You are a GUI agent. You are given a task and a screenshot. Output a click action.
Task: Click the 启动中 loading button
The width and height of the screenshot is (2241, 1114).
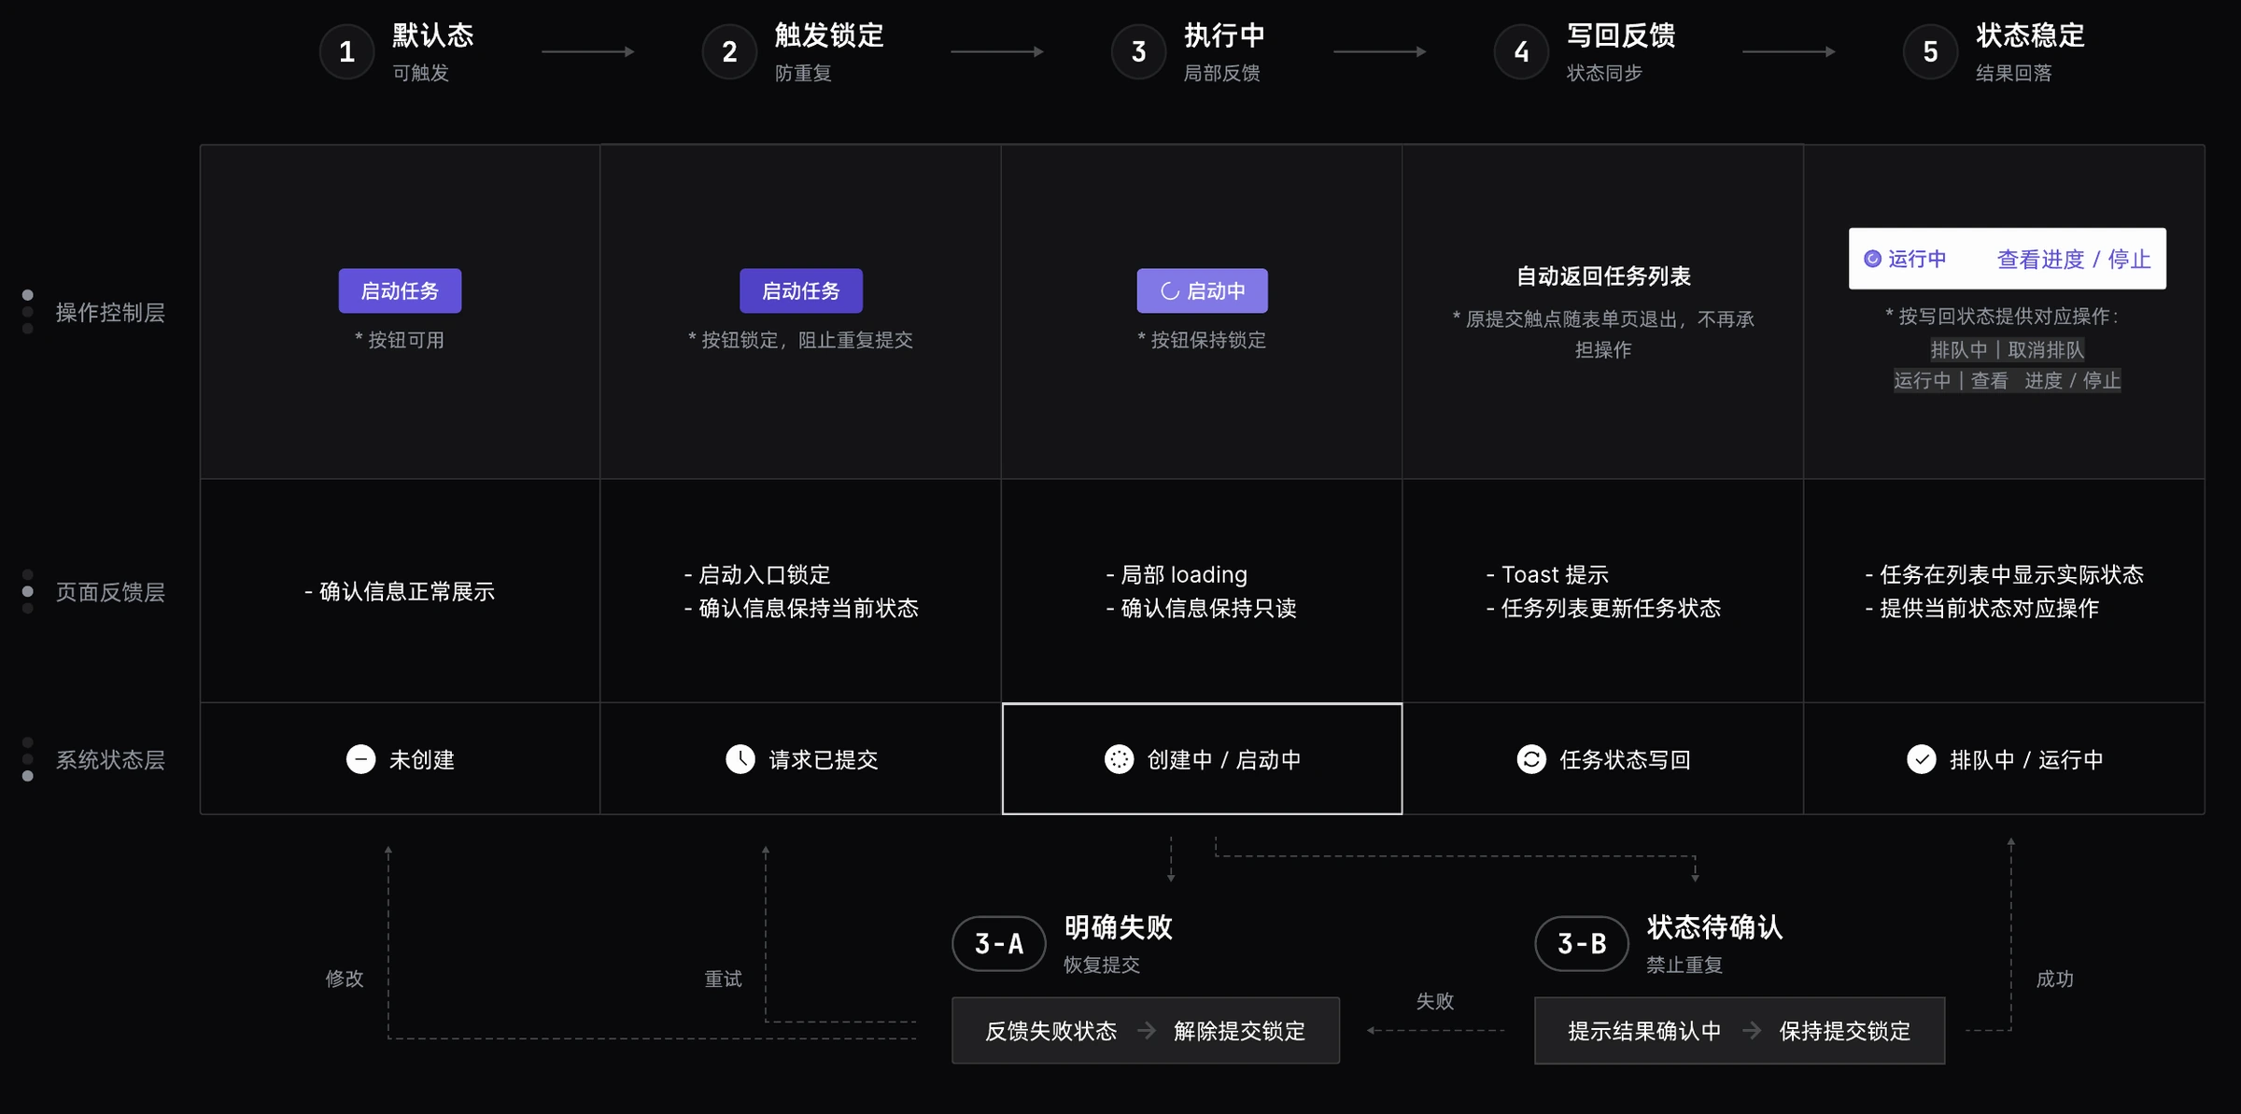1202,290
